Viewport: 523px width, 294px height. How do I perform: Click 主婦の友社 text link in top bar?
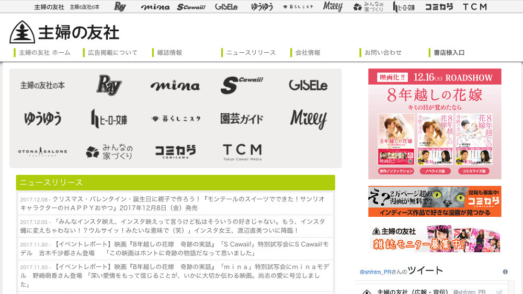point(49,7)
